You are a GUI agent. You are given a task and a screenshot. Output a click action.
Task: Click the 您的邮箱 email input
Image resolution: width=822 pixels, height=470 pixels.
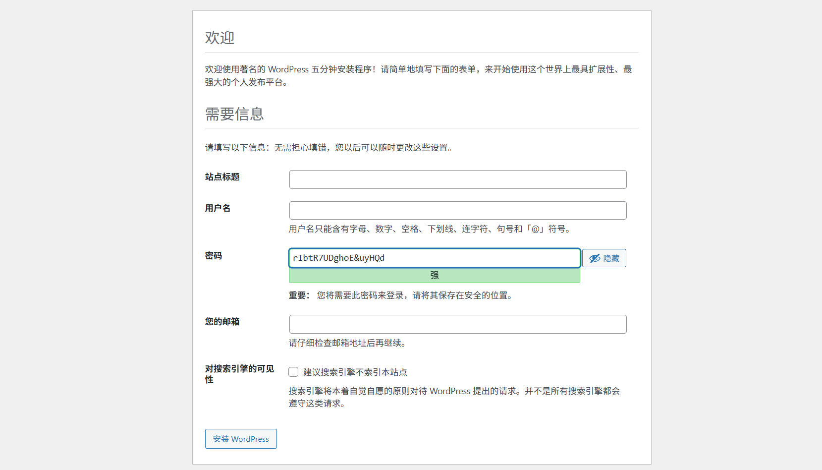(458, 324)
